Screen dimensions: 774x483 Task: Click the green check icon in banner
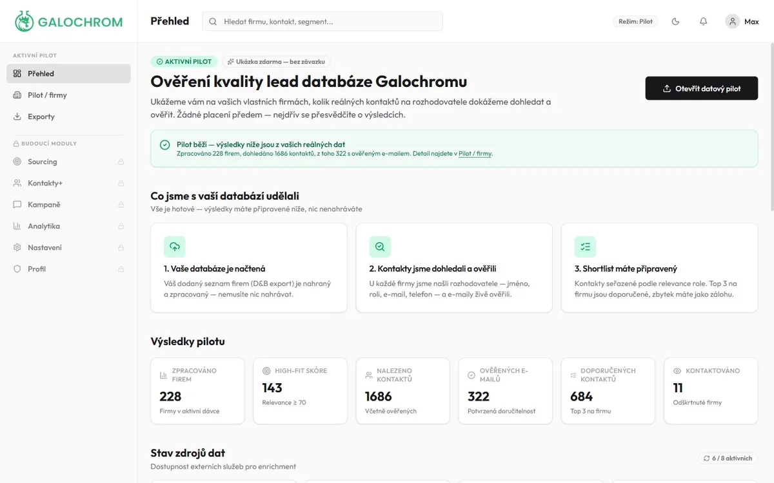point(164,145)
